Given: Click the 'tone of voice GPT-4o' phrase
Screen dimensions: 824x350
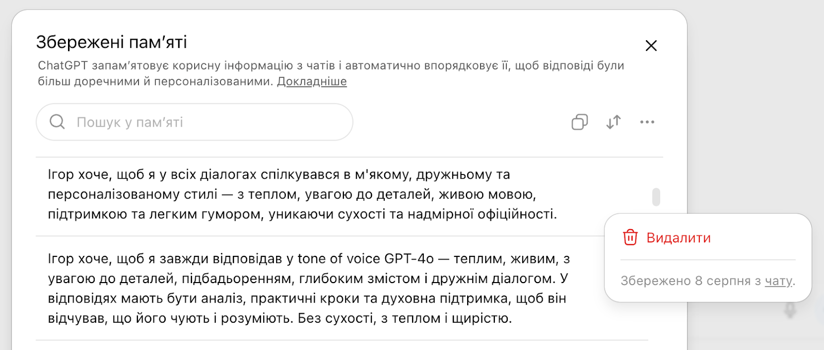Looking at the screenshot, I should click(365, 258).
